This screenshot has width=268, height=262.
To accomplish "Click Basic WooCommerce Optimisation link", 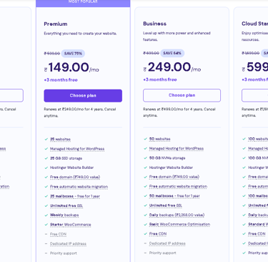I will [x=179, y=224].
